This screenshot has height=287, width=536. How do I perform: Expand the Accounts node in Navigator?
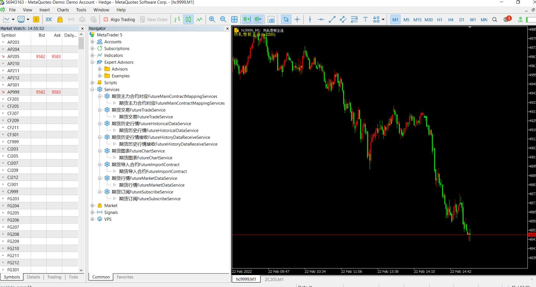coord(92,42)
